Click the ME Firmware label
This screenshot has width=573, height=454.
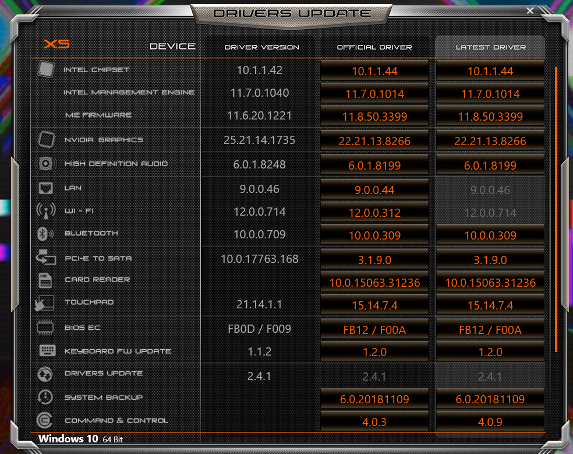click(x=98, y=115)
